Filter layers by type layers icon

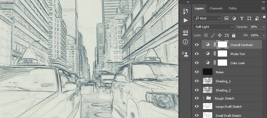[x=242, y=18]
